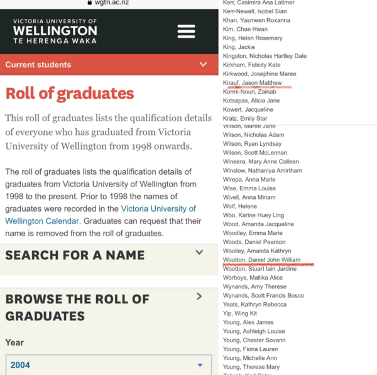Expand the Search for a name section
This screenshot has width=377, height=375.
coord(109,259)
